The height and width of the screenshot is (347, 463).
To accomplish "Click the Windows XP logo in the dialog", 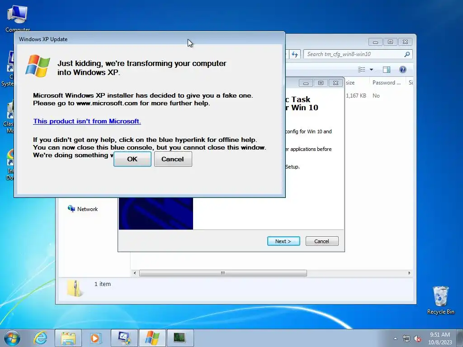I will coord(38,66).
